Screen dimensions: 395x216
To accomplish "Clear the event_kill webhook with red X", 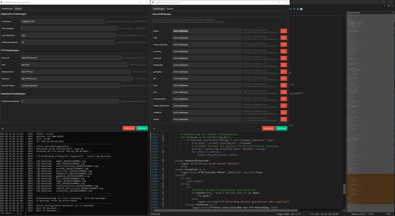I will point(284,58).
